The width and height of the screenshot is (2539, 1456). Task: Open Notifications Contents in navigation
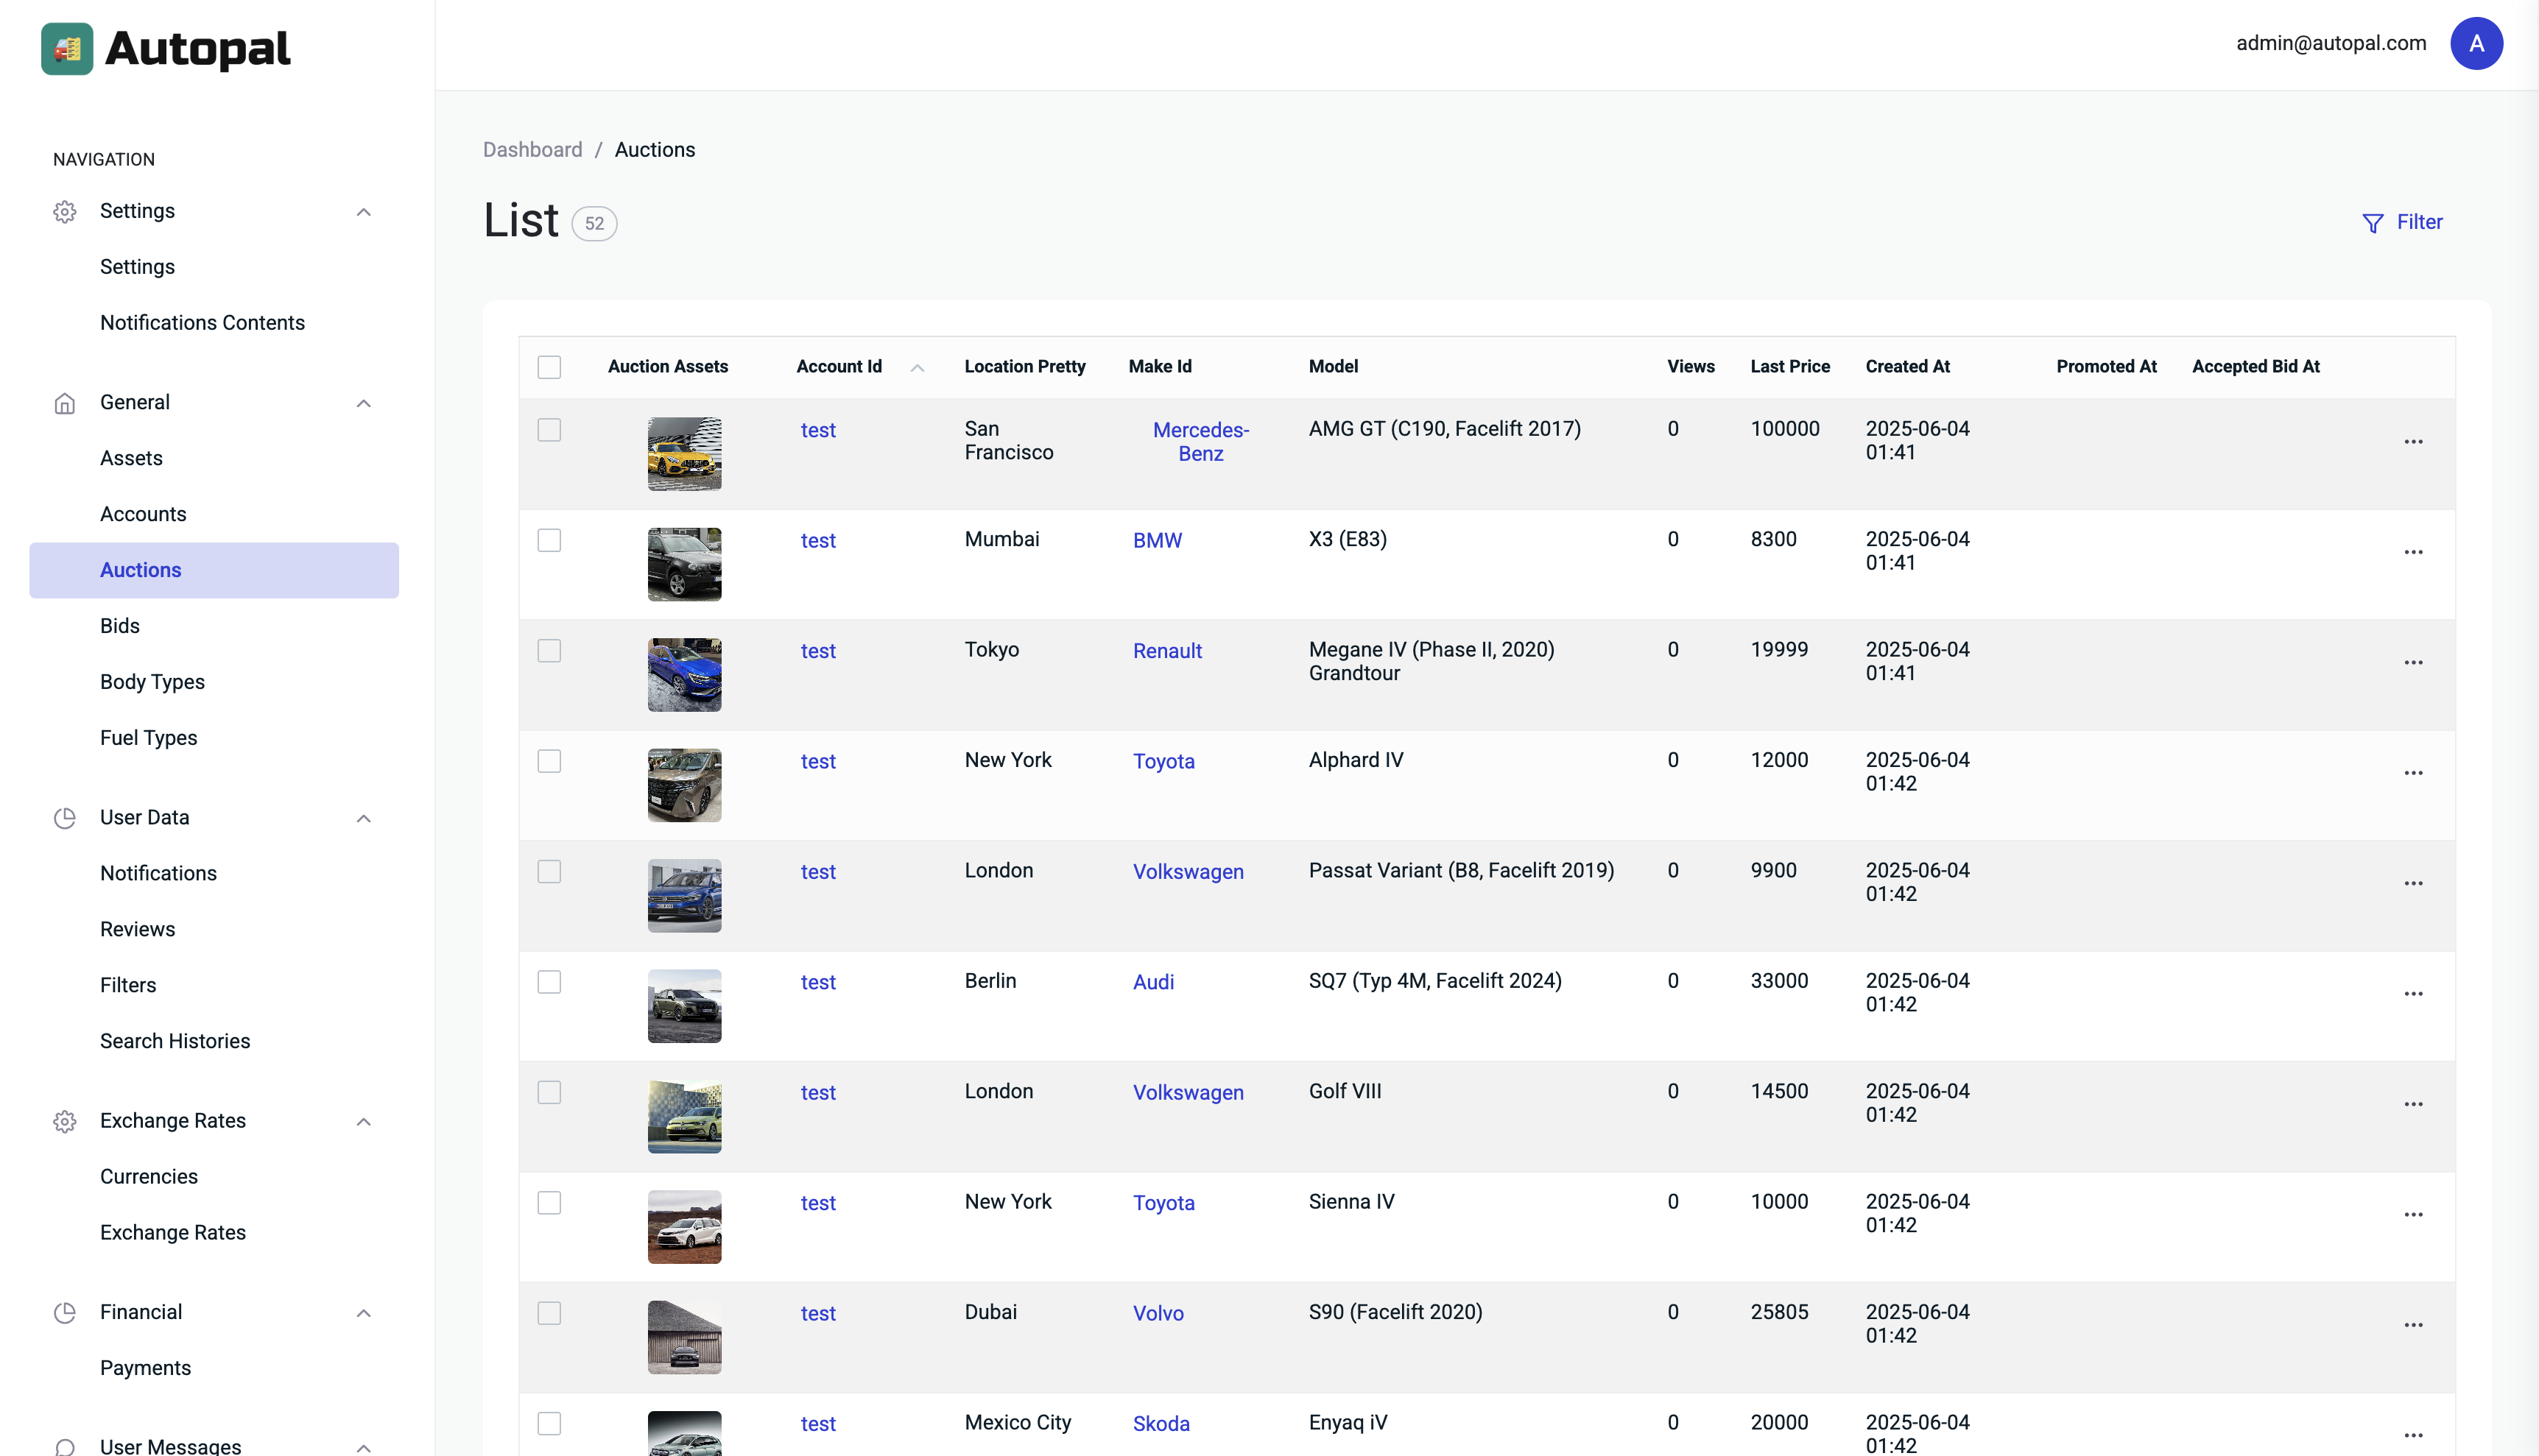[202, 323]
